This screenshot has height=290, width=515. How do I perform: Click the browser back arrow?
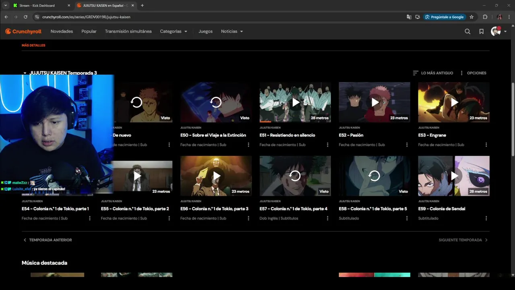click(x=6, y=17)
